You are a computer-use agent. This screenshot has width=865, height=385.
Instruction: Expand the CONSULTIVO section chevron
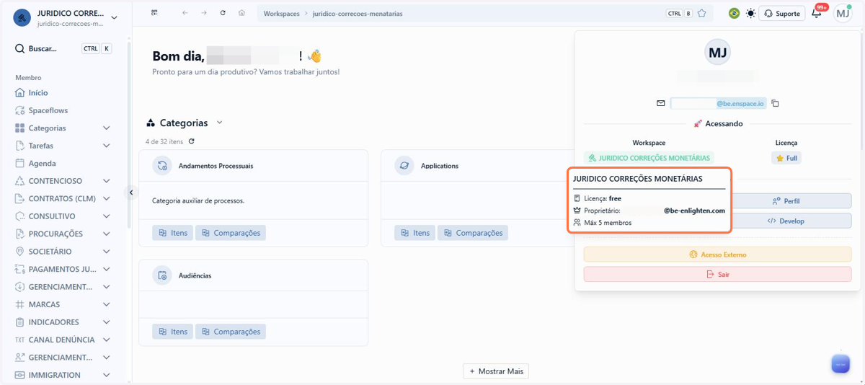(107, 216)
